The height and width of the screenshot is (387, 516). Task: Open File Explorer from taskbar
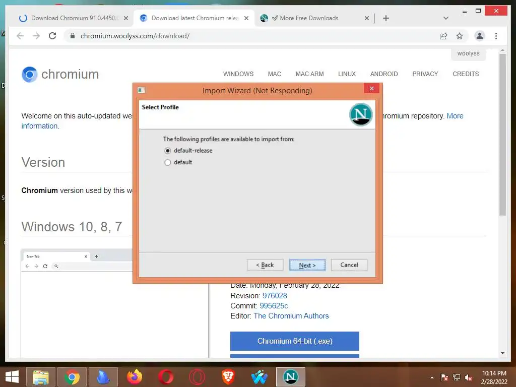coord(40,377)
